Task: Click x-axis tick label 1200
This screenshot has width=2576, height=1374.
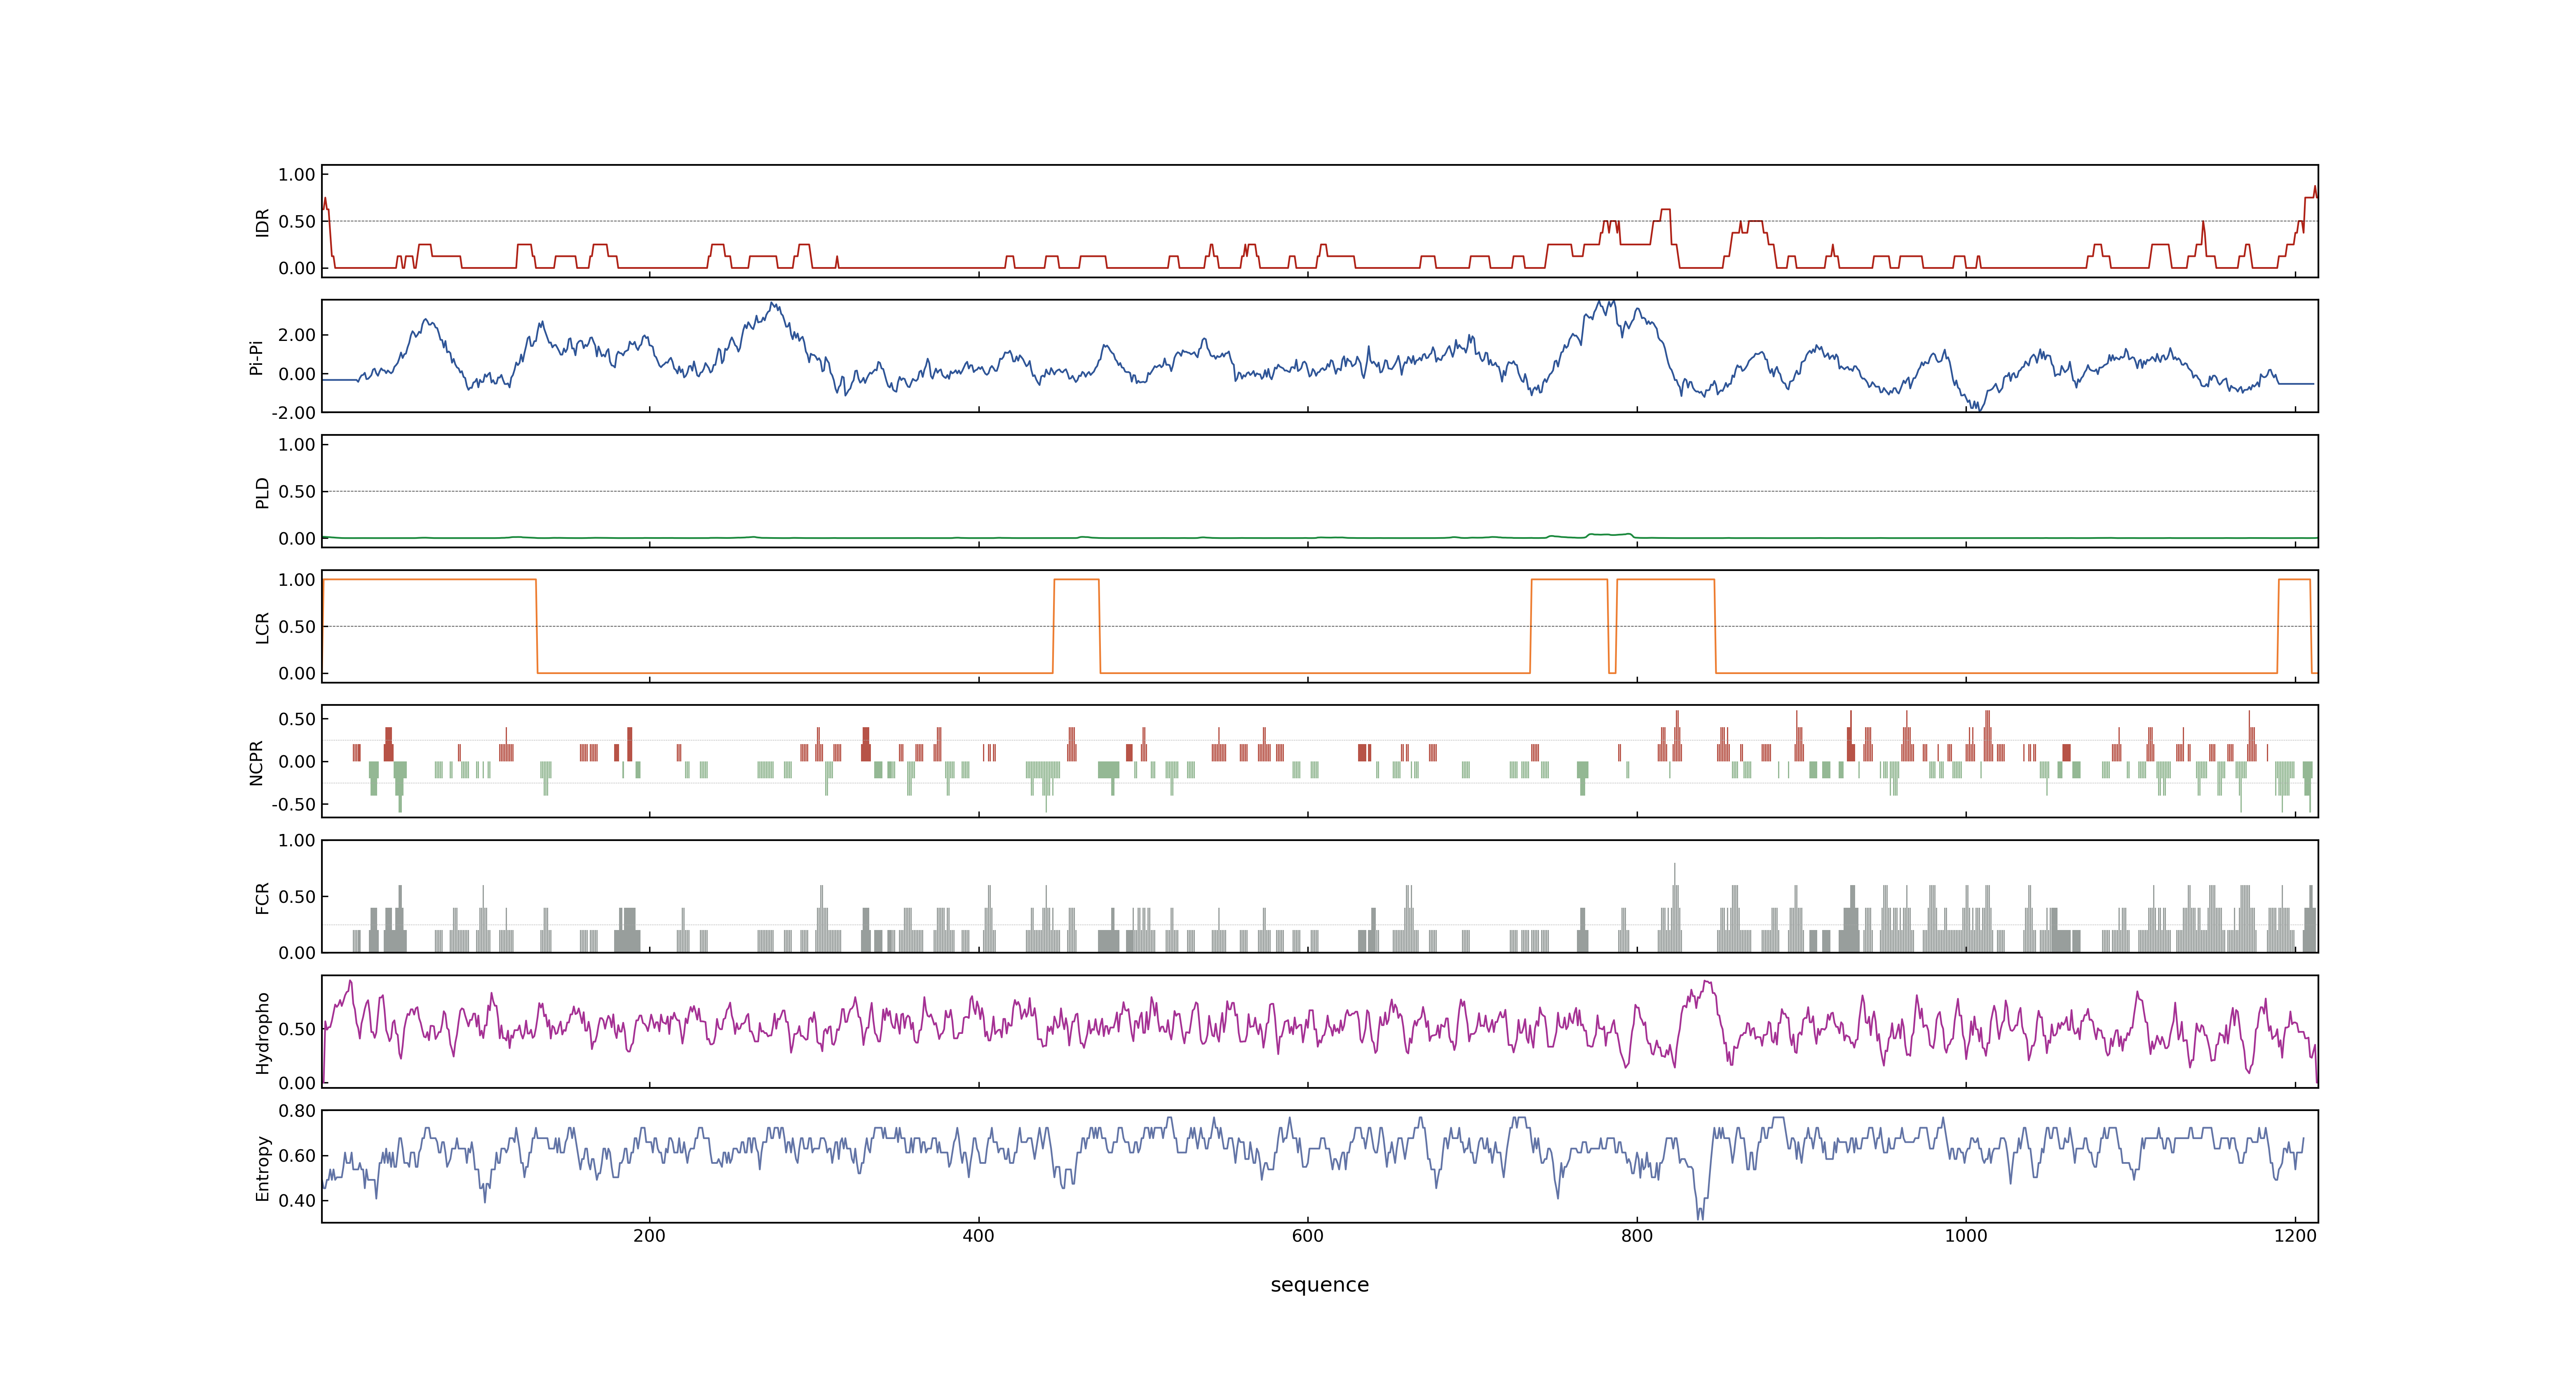Action: pyautogui.click(x=2294, y=1236)
